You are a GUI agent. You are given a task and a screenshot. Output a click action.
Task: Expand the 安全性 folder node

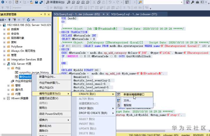click(x=4, y=34)
